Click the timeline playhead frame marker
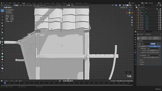Viewport: 162px width, 91px height. pos(5,83)
